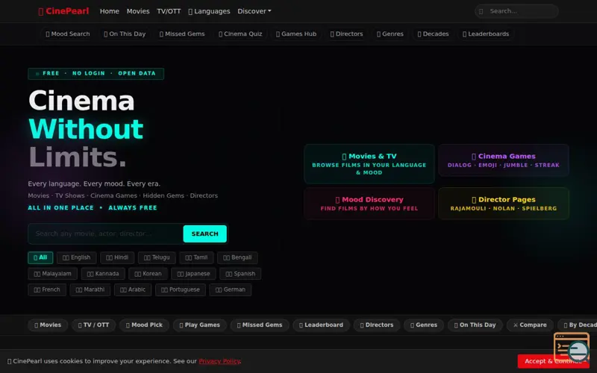Go to the Home menu item
Viewport: 597px width, 373px height.
click(109, 11)
